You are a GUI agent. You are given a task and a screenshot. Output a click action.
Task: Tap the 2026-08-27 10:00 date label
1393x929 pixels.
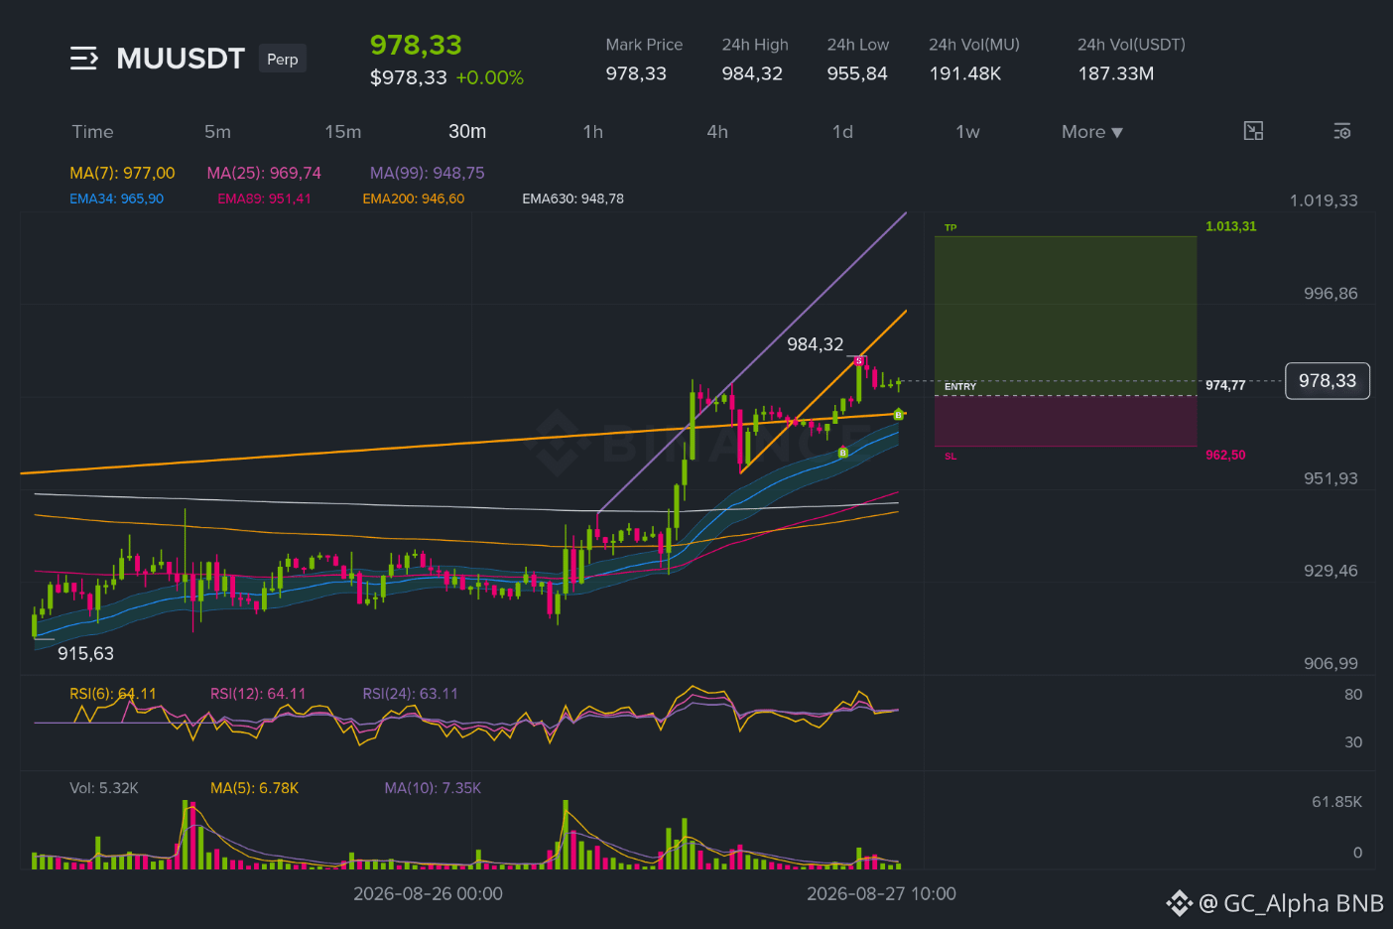(881, 894)
